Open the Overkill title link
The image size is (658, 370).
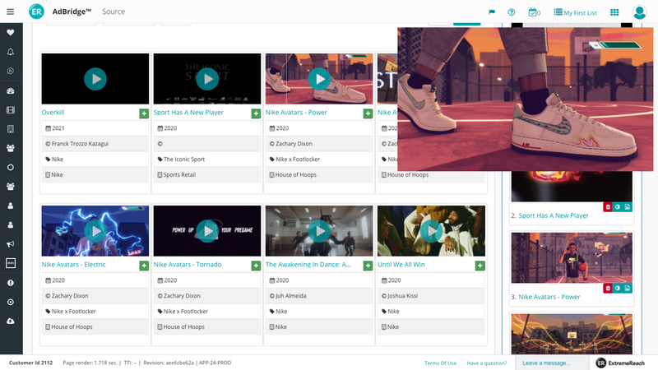point(53,113)
